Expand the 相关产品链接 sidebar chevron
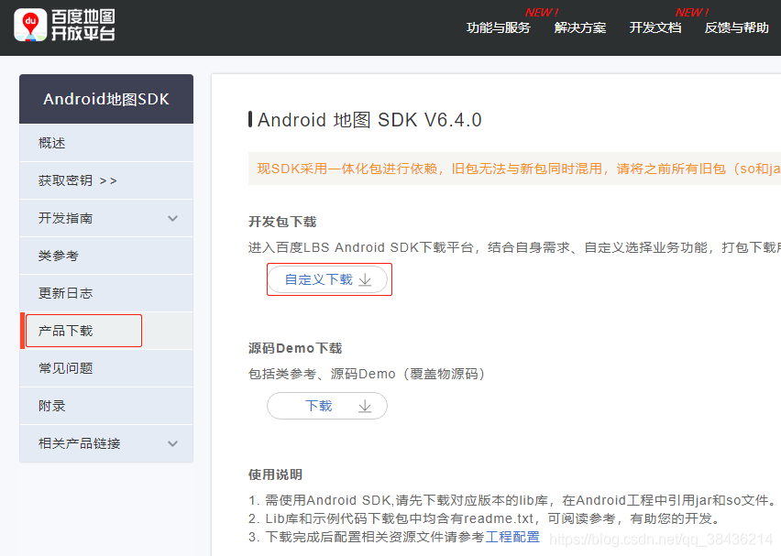Image resolution: width=781 pixels, height=556 pixels. (172, 443)
